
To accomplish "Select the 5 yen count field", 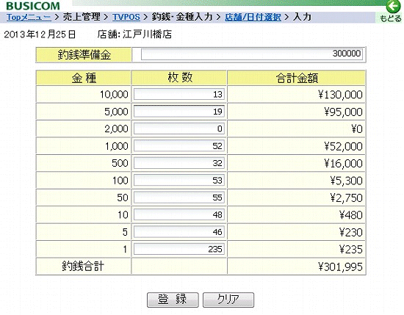I will tap(179, 232).
